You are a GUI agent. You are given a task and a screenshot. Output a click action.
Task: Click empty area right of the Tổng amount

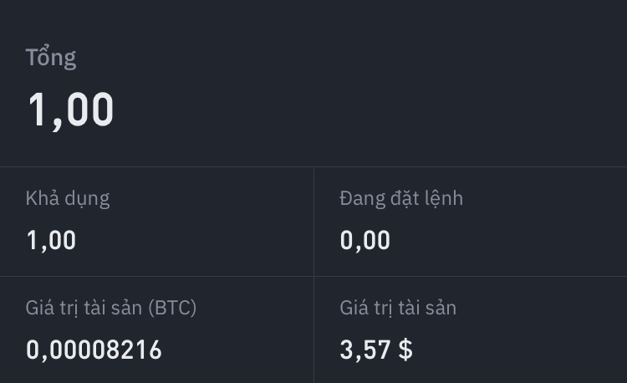(x=376, y=109)
